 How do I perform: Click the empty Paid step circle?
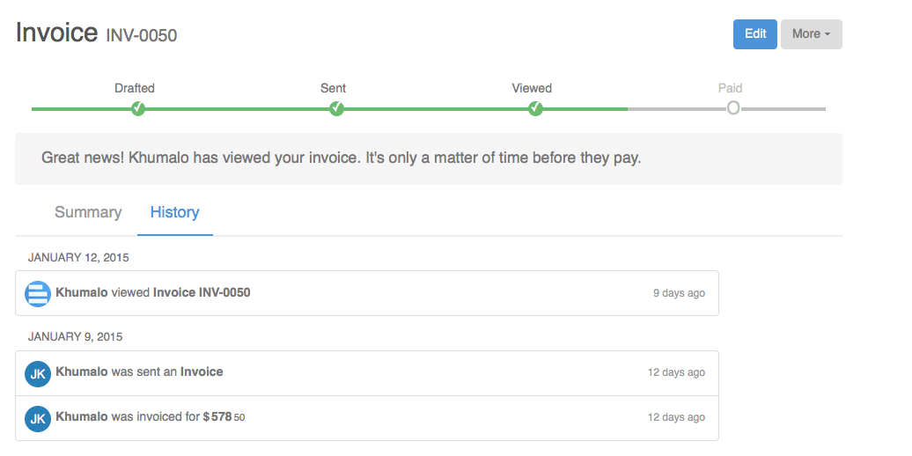pyautogui.click(x=733, y=108)
